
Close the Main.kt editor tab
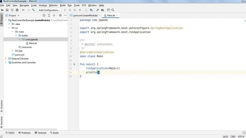click(117, 15)
